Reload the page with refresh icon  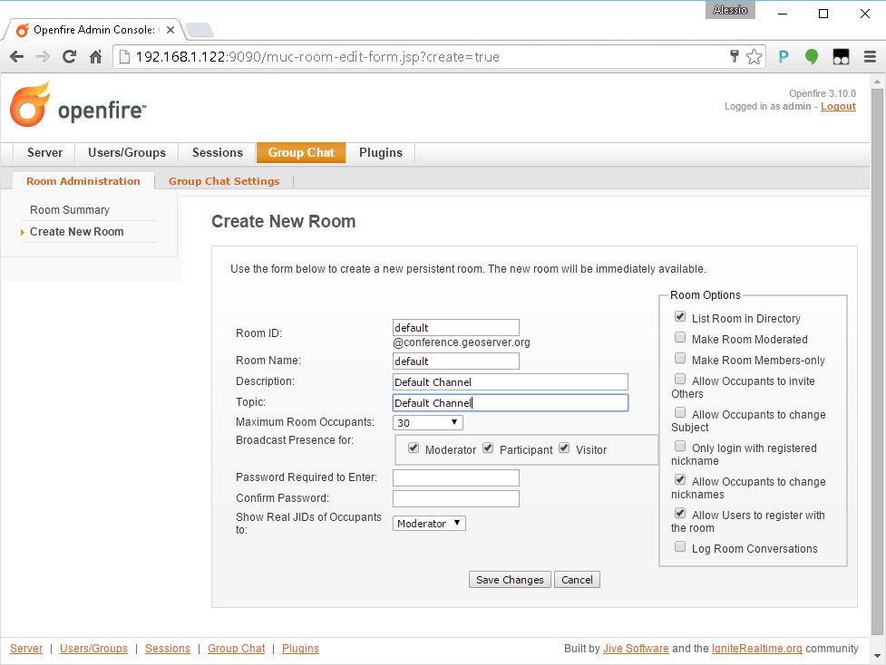[x=69, y=57]
